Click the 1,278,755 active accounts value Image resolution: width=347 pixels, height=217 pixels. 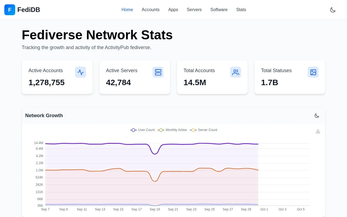pos(46,82)
